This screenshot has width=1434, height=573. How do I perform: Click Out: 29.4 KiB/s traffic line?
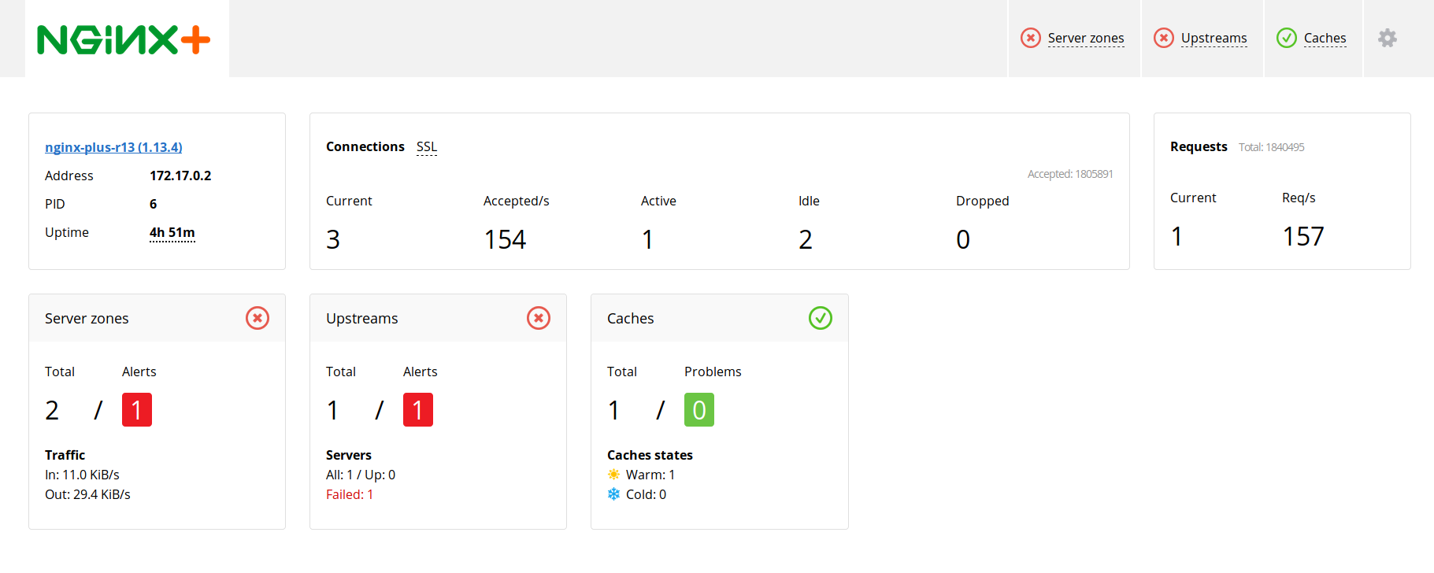pos(87,494)
